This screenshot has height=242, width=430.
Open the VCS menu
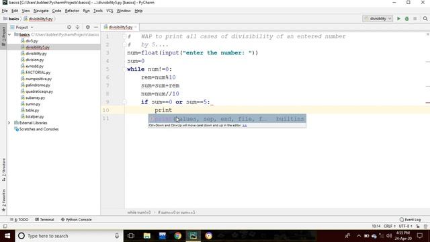(110, 11)
